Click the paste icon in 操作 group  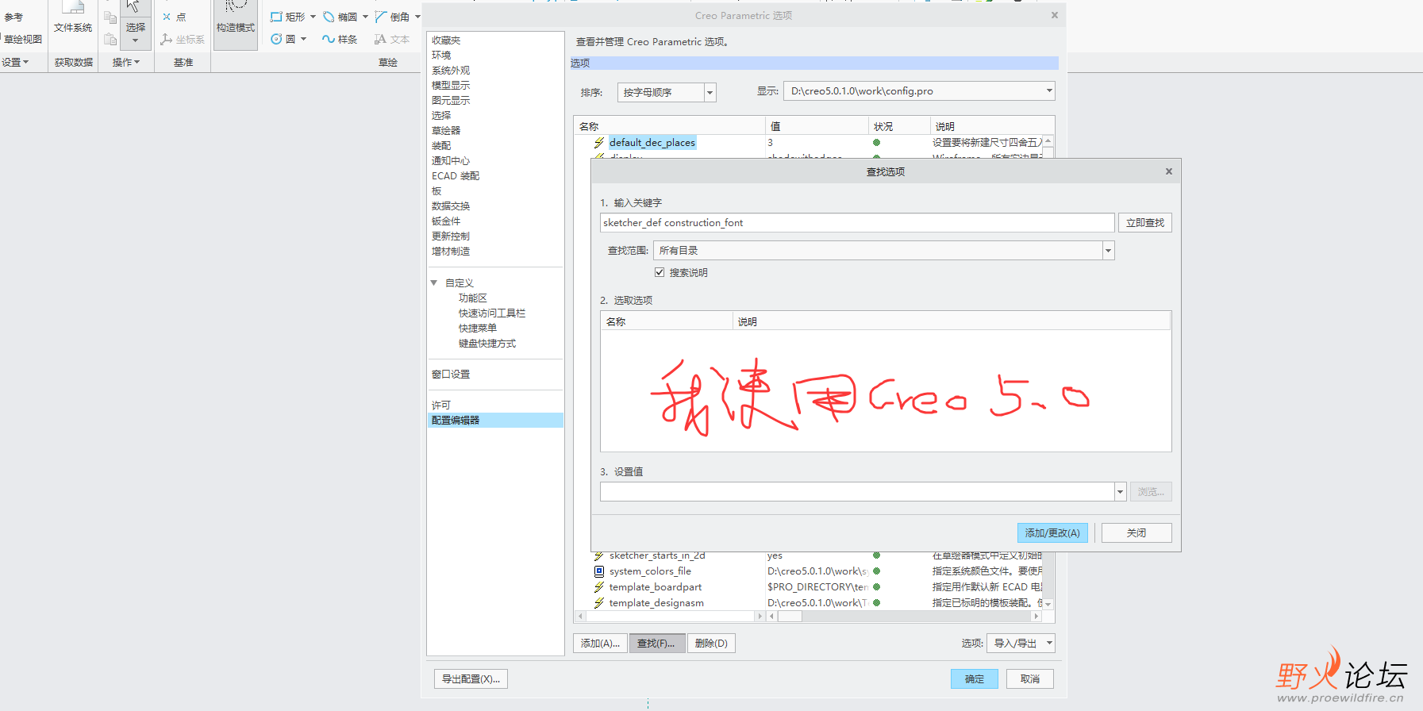click(x=110, y=38)
